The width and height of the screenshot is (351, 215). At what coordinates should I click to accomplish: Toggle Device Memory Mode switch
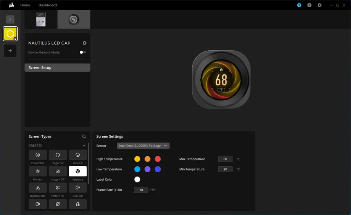[83, 52]
